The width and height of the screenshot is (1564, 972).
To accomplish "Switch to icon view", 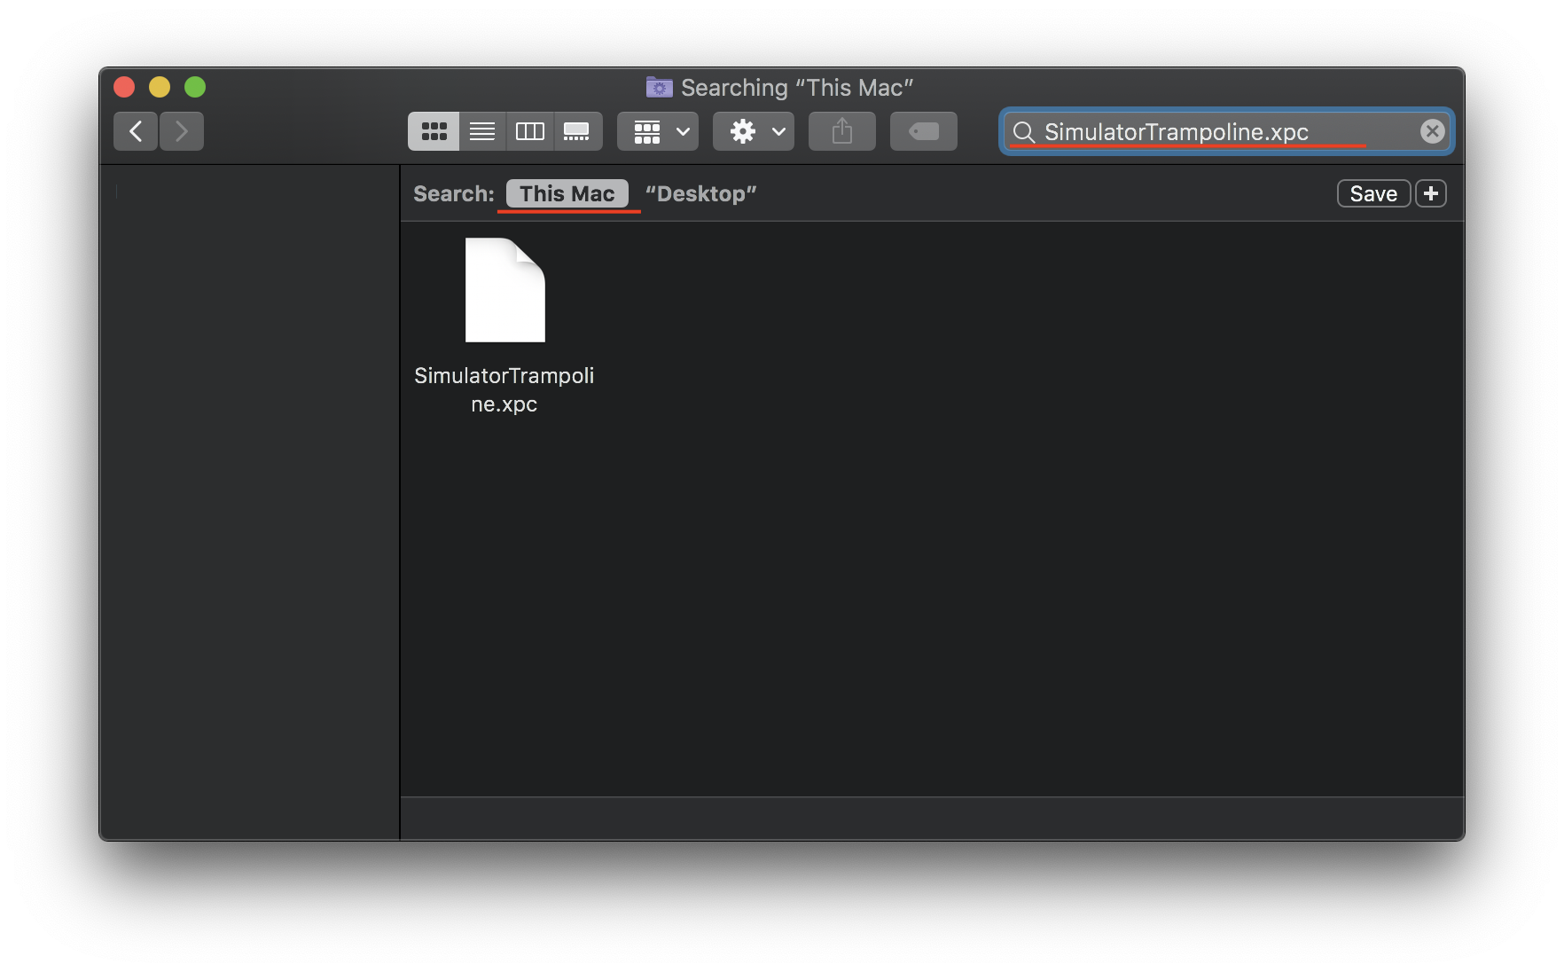I will coord(434,131).
